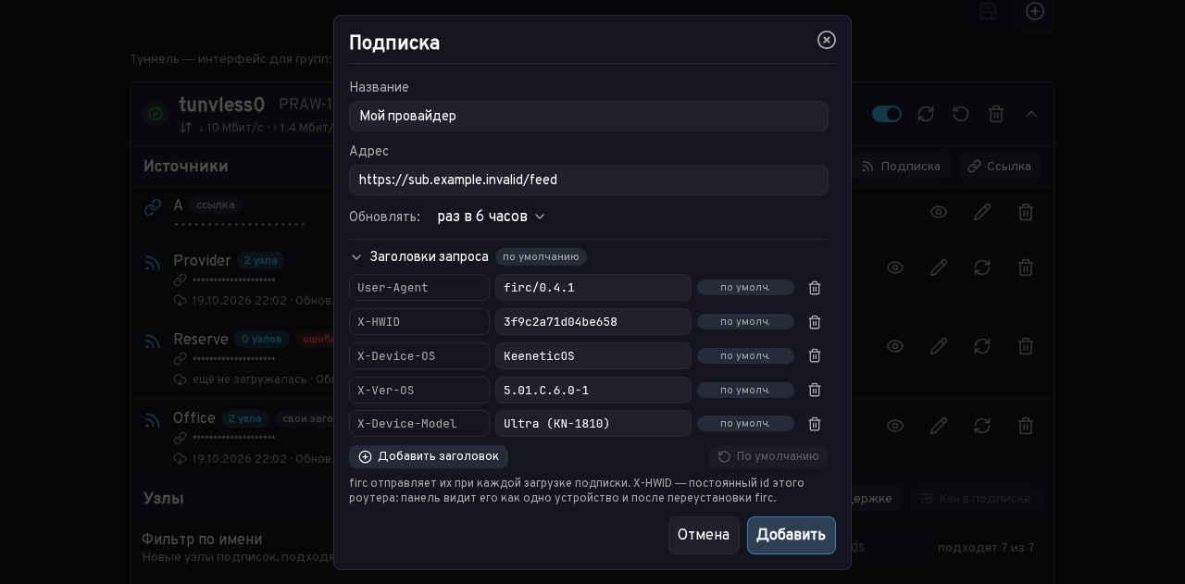Confirm with the Добавить button
Image resolution: width=1185 pixels, height=584 pixels.
[792, 535]
